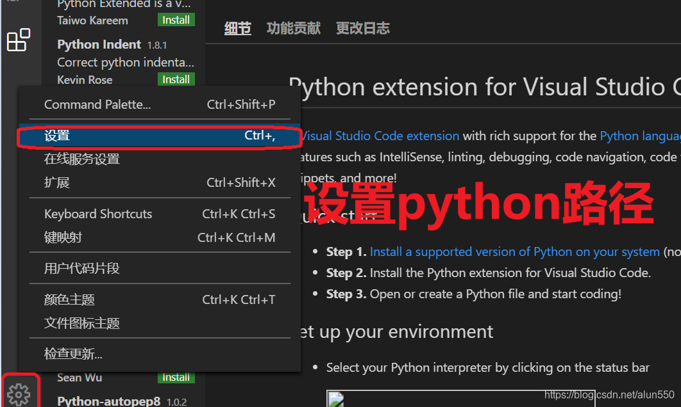
Task: Open the Extensions view in the activity bar
Action: point(19,40)
